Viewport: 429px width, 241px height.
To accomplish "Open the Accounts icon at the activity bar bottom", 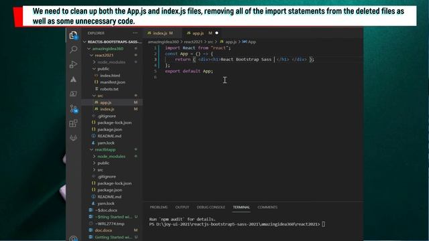I will point(73,238).
